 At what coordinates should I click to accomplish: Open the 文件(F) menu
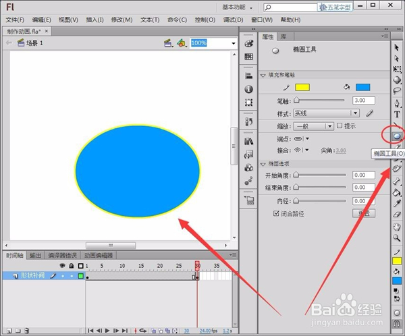pos(15,20)
